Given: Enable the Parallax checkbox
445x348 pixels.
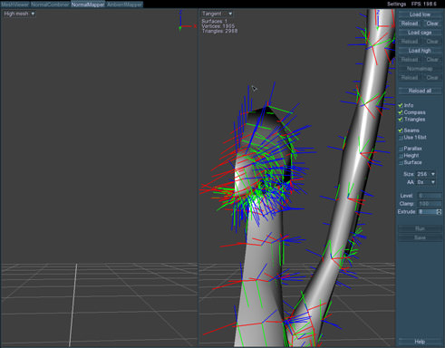Looking at the screenshot, I should 401,149.
